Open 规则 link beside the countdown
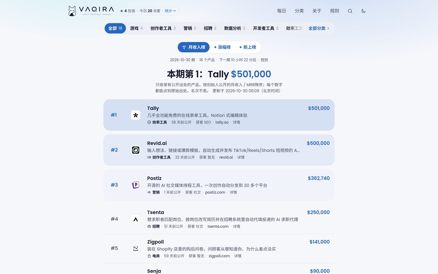This screenshot has width=438, height=274. click(264, 60)
